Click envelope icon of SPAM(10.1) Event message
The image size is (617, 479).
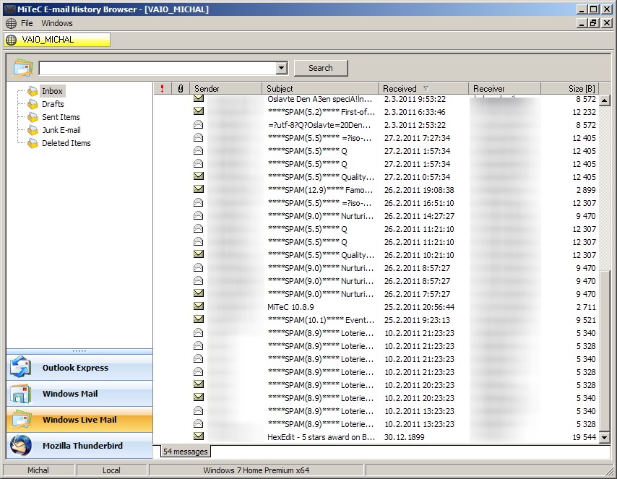(x=199, y=319)
